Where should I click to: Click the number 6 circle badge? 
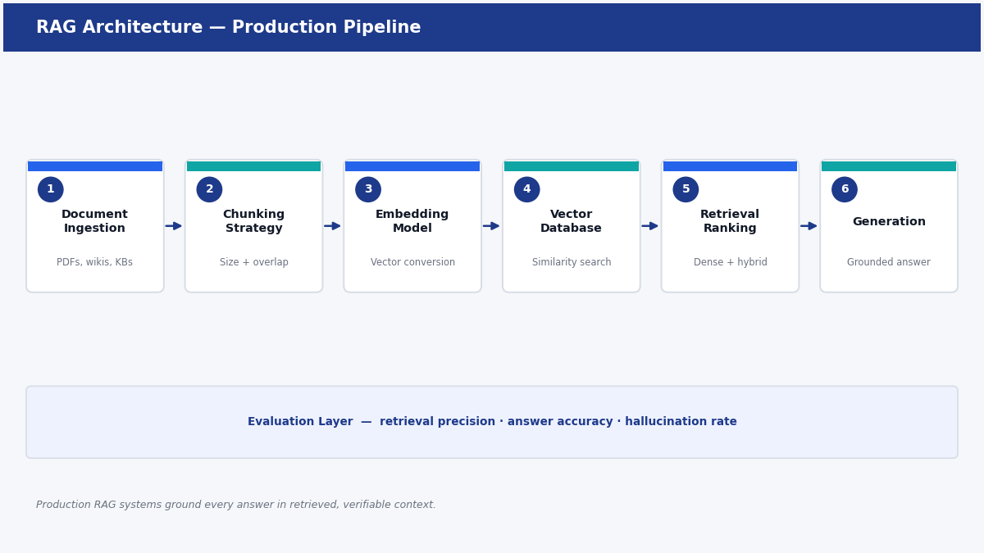845,189
